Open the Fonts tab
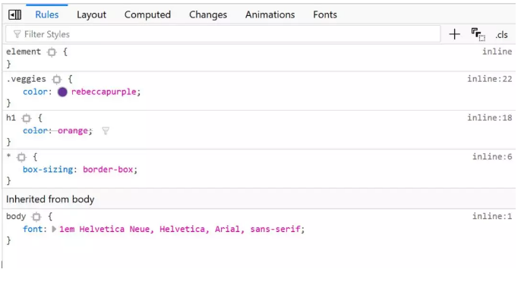Image resolution: width=524 pixels, height=285 pixels. pos(325,14)
